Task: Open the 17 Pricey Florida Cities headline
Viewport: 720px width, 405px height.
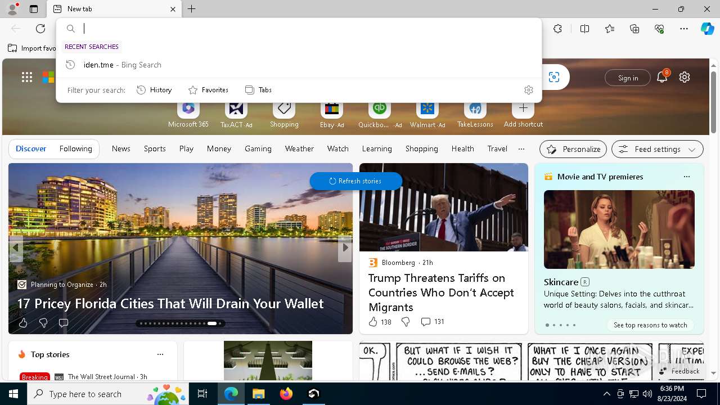Action: point(170,304)
